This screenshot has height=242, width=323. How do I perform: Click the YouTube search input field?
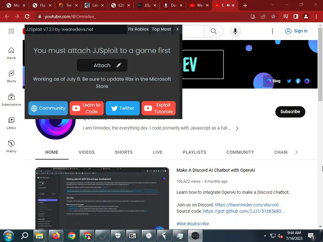coord(193,31)
